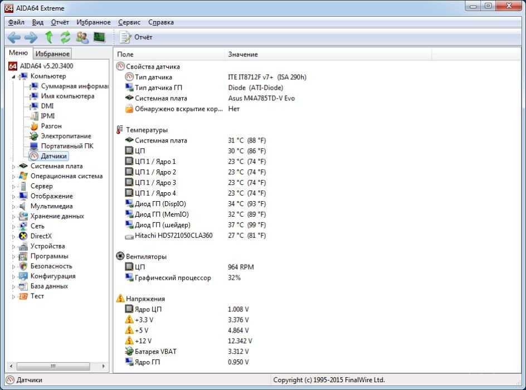Click the +12 V voltage warning icon
Viewport: 526px width, 390px height.
click(129, 341)
